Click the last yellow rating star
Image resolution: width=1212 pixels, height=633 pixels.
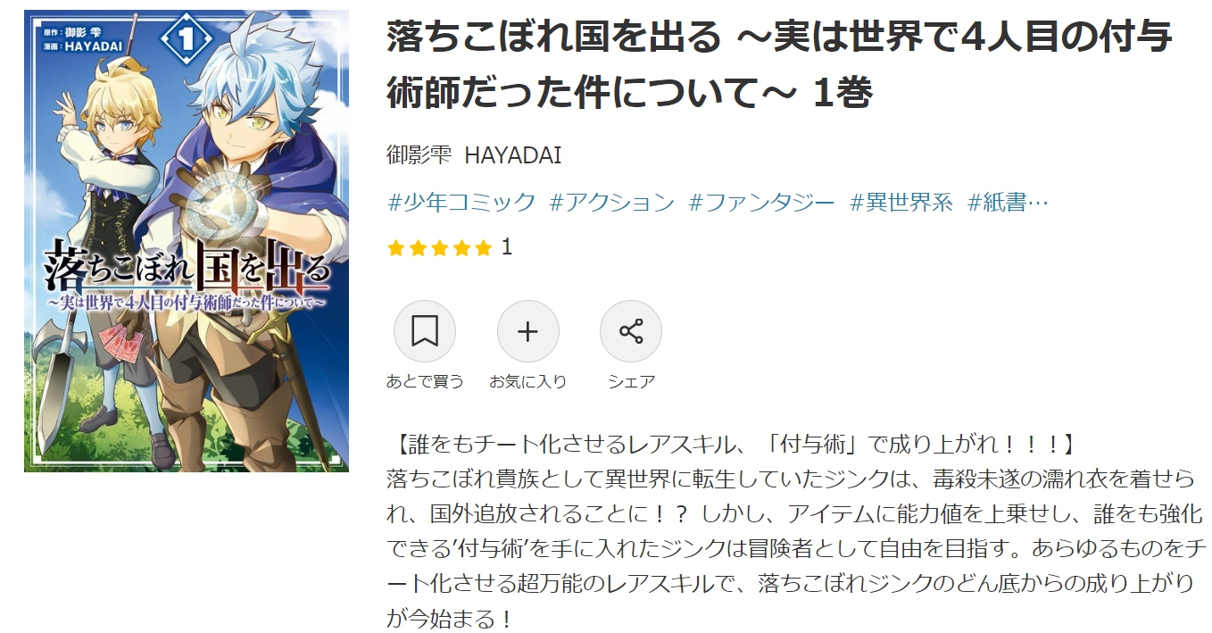tap(483, 248)
